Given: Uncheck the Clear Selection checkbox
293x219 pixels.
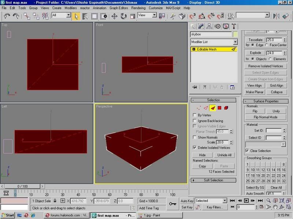Looking at the screenshot, I should click(247, 151).
